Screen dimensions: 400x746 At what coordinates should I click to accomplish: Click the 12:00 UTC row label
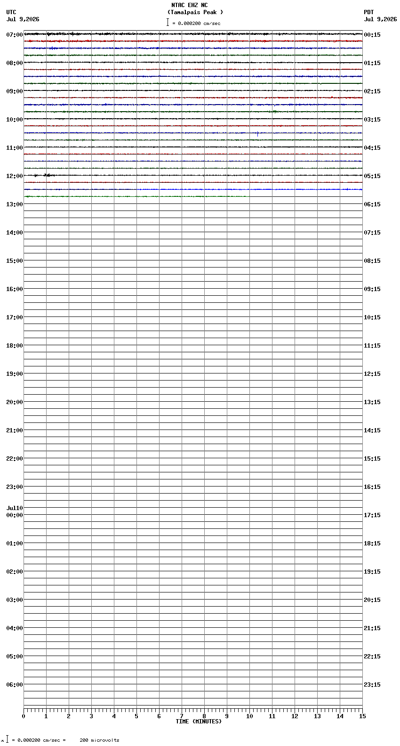pyautogui.click(x=15, y=176)
